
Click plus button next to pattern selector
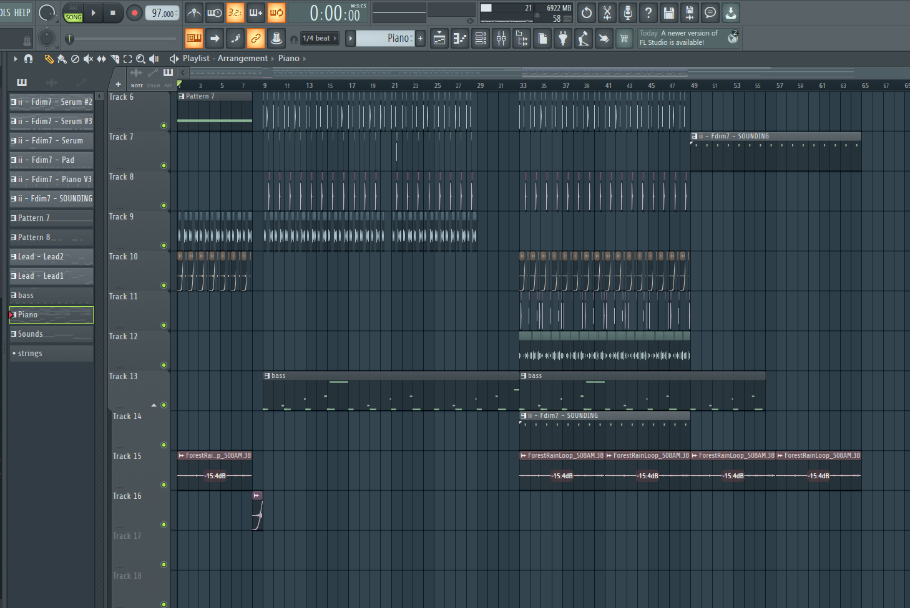coord(420,38)
